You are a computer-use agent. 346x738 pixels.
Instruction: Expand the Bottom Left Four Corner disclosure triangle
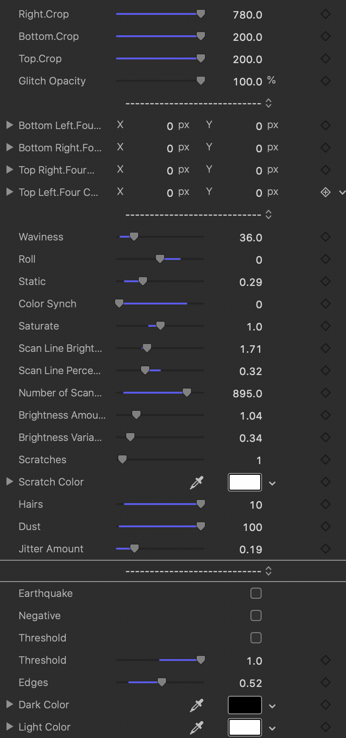(9, 125)
